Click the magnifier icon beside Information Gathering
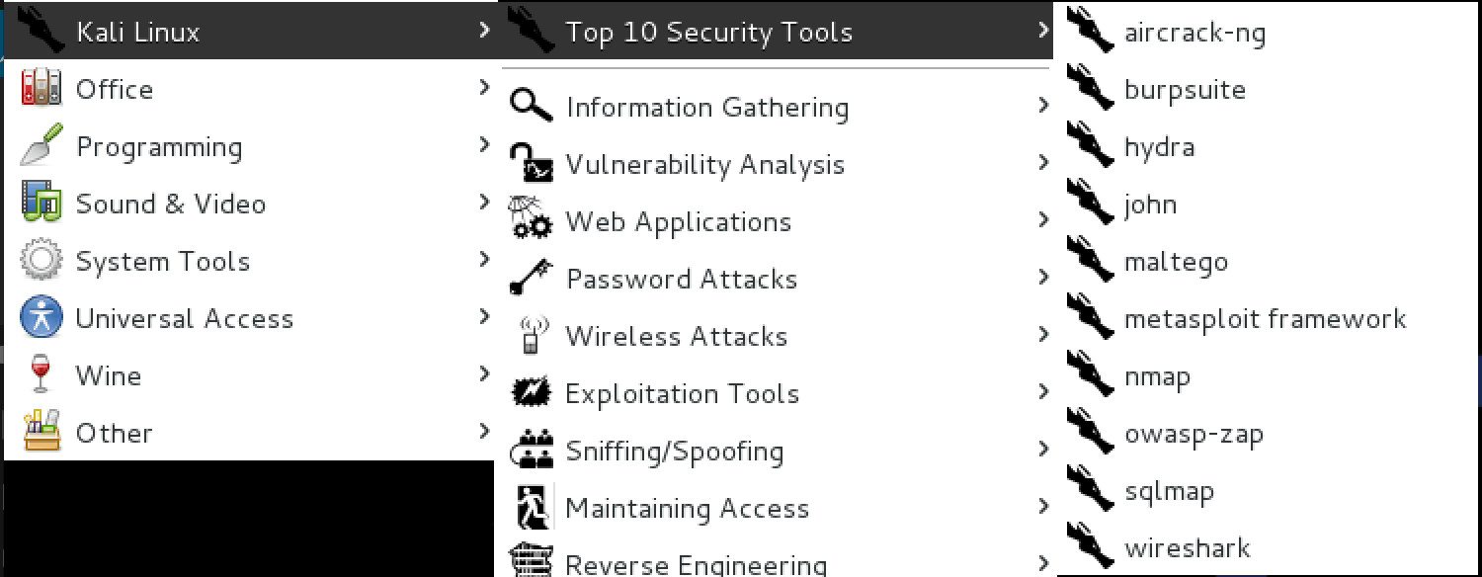1482x577 pixels. point(532,106)
